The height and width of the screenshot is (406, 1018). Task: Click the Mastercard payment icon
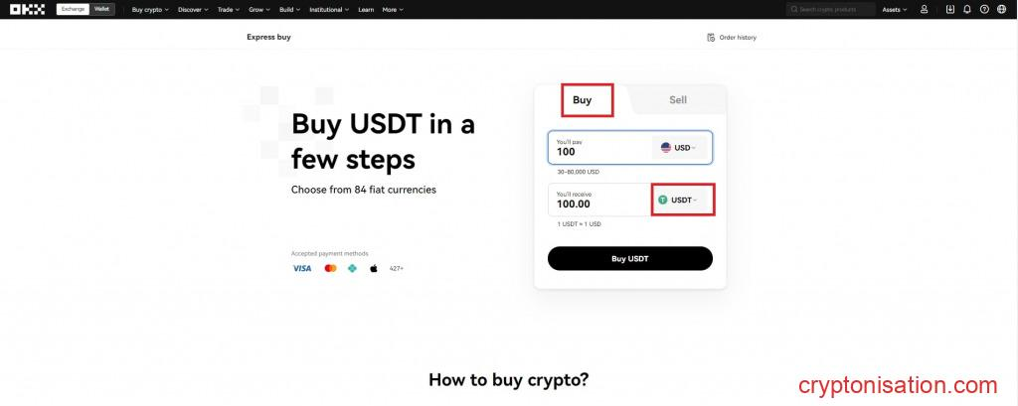coord(331,268)
